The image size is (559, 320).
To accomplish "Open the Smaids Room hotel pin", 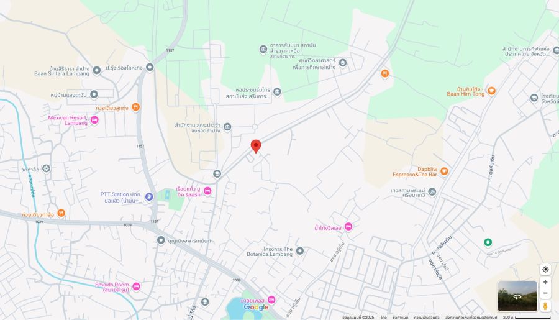I will tap(136, 286).
